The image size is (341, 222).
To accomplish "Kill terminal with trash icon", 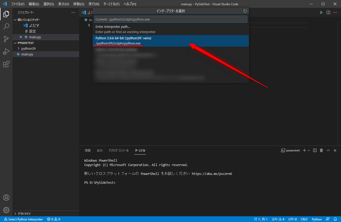I will tap(321, 150).
